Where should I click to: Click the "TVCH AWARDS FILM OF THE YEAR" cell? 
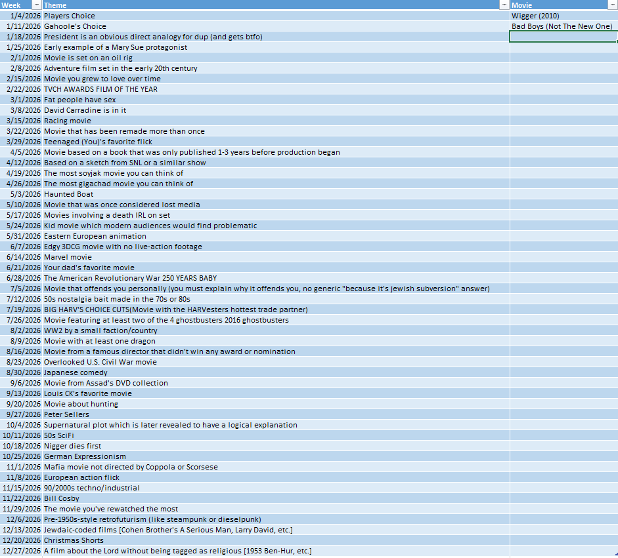pos(100,89)
